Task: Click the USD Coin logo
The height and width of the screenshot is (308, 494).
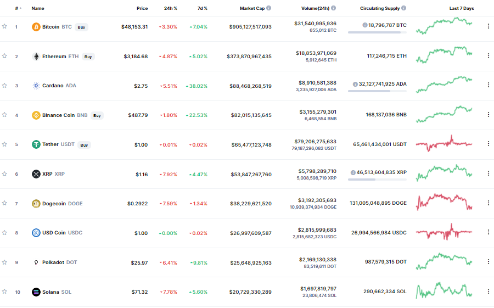Action: 36,233
